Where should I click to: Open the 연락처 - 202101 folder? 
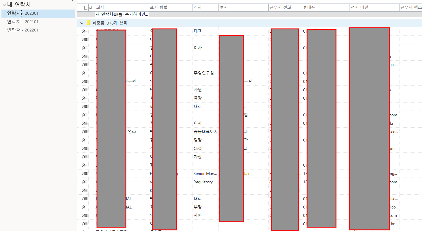pyautogui.click(x=23, y=22)
